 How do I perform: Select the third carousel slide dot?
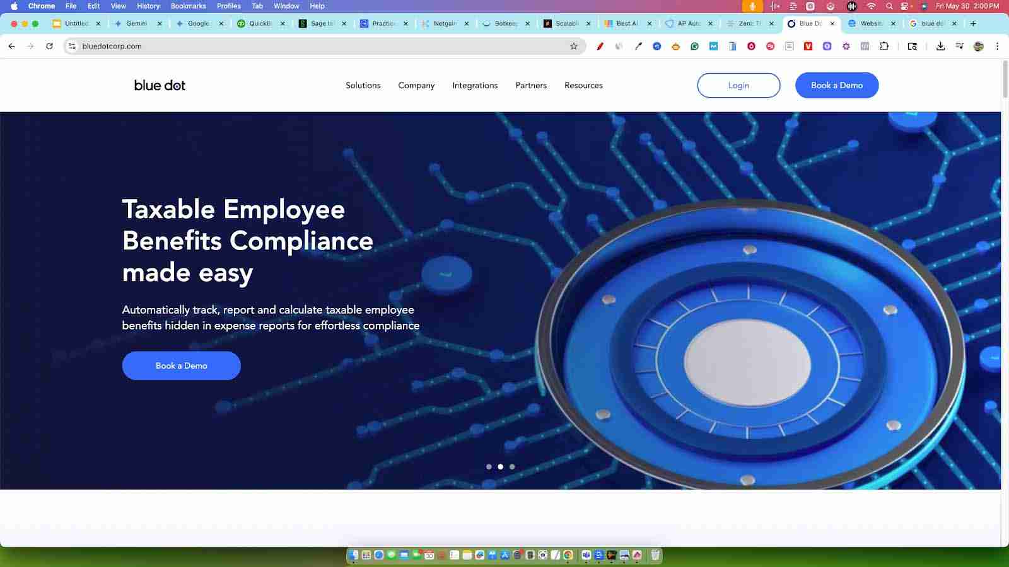click(512, 467)
